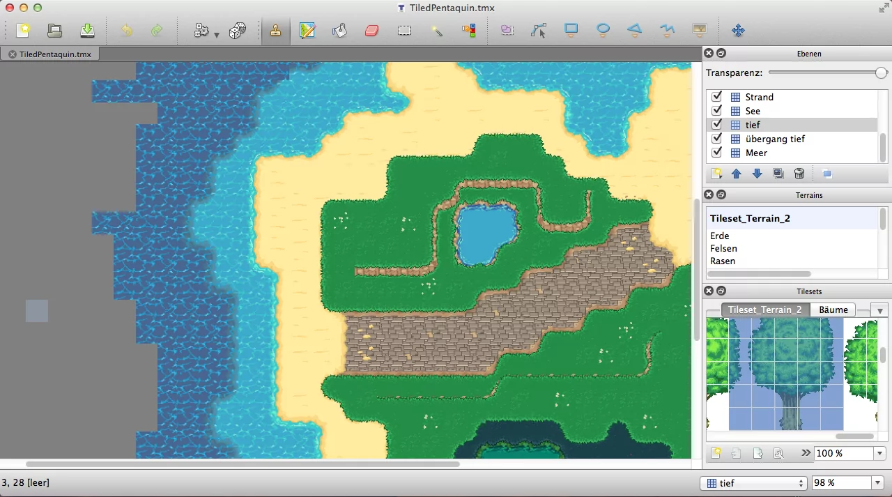This screenshot has width=892, height=497.
Task: Select the Insert Rectangle tool
Action: pos(571,30)
